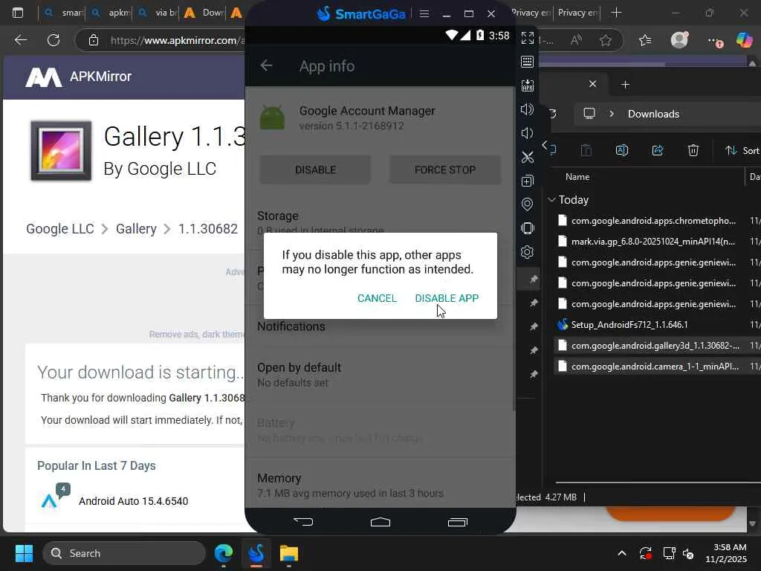Close the current File Explorer tab
761x571 pixels.
(x=592, y=84)
